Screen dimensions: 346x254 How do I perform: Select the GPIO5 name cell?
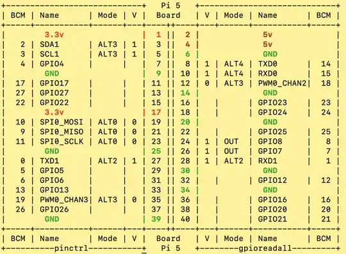pos(52,171)
